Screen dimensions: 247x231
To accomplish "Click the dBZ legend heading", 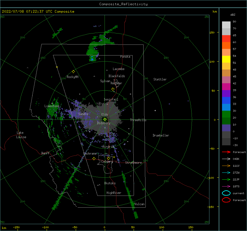I will [x=233, y=15].
